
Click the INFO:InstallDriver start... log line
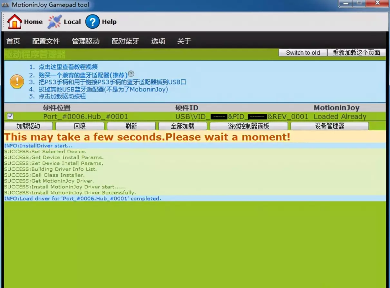click(x=38, y=146)
